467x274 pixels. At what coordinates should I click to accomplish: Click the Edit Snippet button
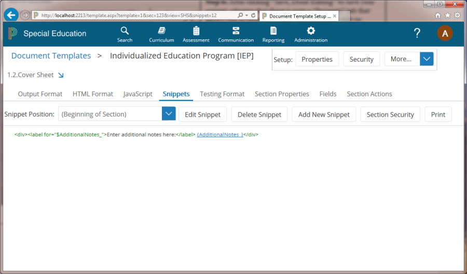(x=203, y=114)
